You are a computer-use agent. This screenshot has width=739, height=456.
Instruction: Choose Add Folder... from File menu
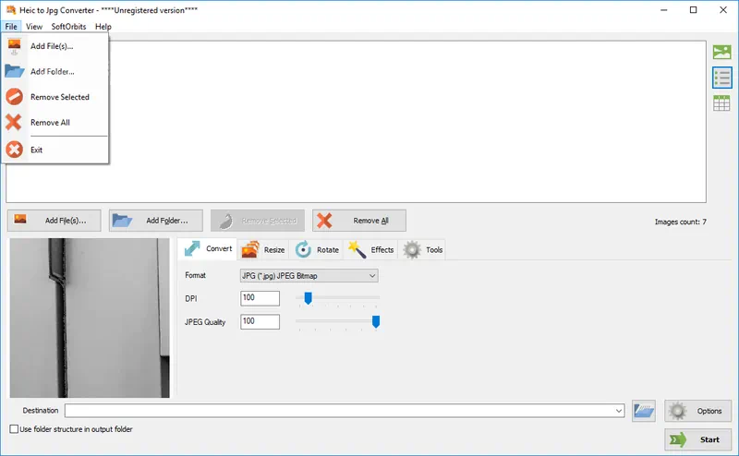[x=55, y=71]
